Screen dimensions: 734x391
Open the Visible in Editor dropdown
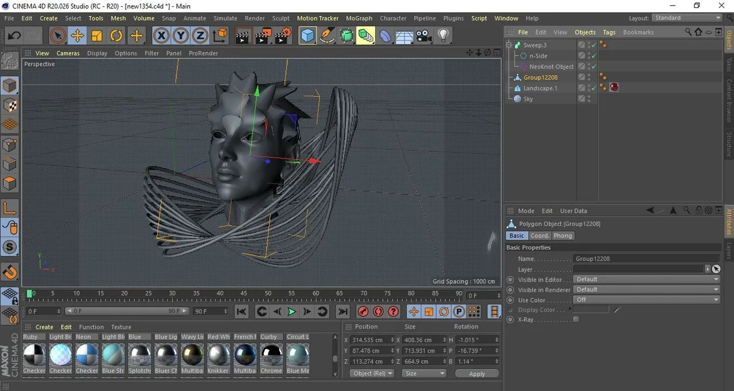(646, 279)
